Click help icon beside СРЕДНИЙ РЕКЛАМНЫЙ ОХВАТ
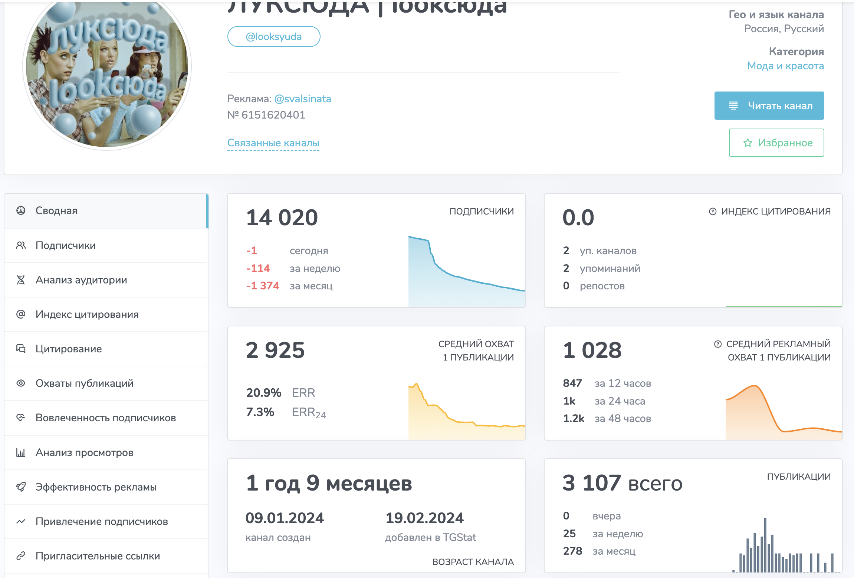This screenshot has width=854, height=578. coord(717,344)
